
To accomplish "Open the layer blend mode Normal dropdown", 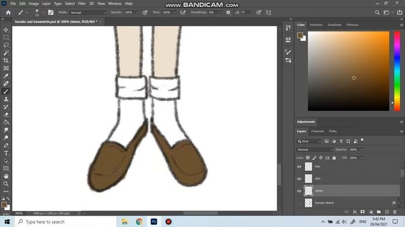I will click(315, 149).
